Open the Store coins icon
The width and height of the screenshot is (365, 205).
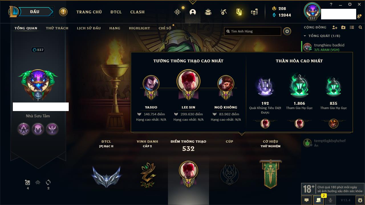coord(254,12)
